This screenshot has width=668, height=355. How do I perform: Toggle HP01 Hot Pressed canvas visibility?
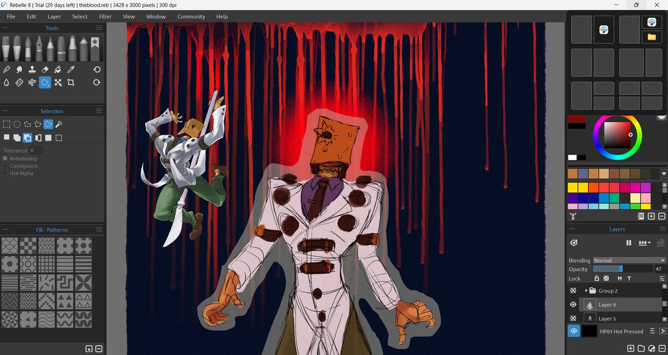click(x=573, y=331)
